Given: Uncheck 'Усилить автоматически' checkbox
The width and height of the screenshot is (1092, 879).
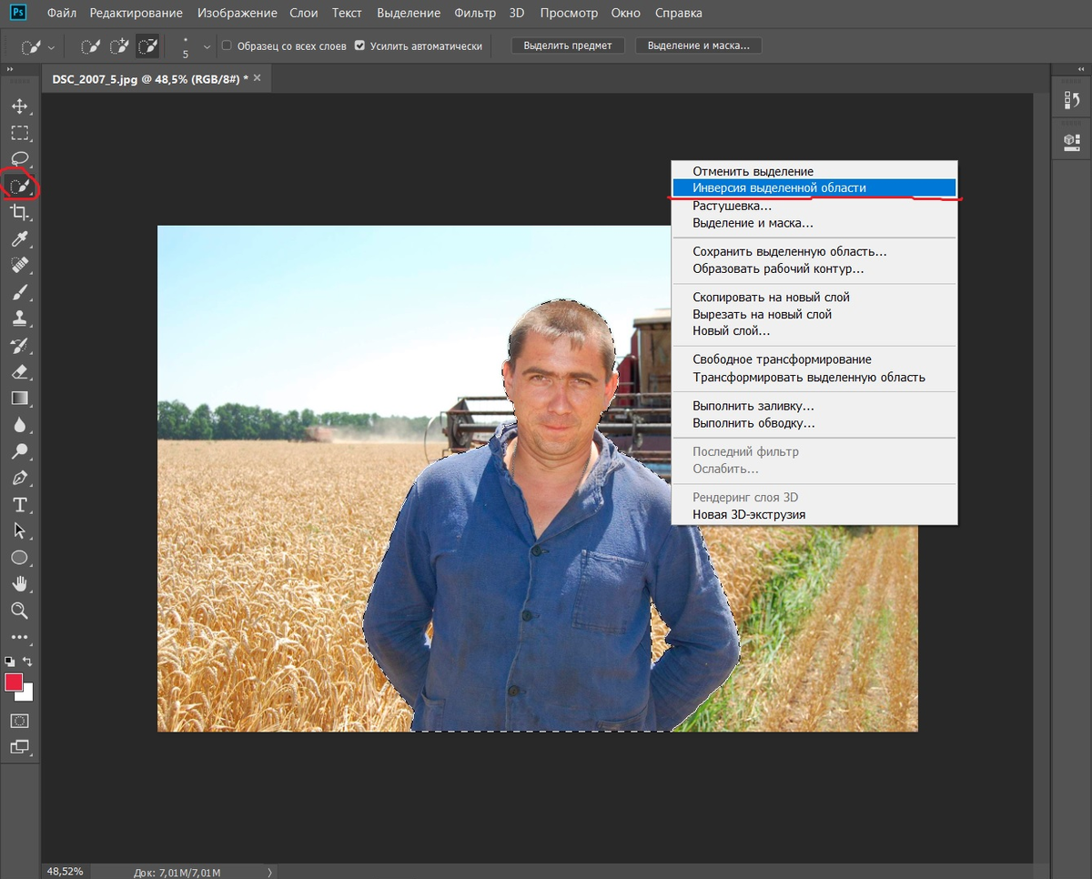Looking at the screenshot, I should 360,45.
